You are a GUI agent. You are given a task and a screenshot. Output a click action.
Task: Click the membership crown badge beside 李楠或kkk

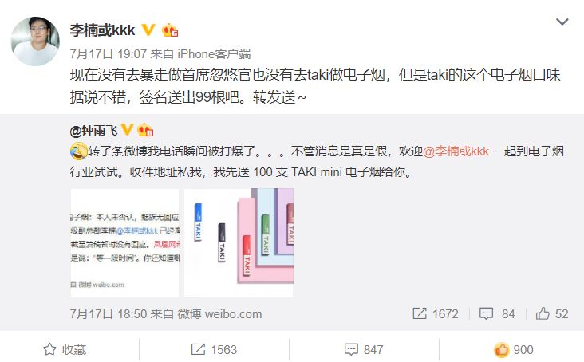click(x=170, y=30)
